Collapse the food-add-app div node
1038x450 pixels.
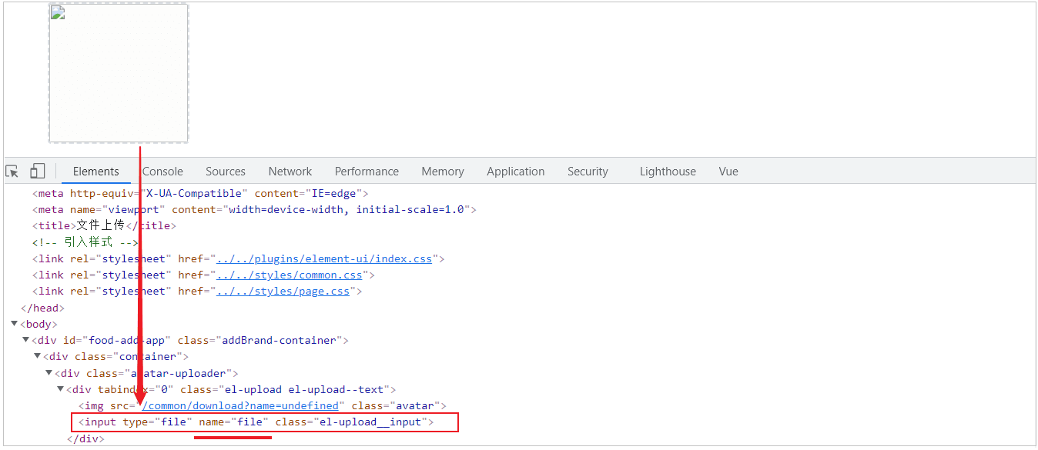pyautogui.click(x=26, y=340)
